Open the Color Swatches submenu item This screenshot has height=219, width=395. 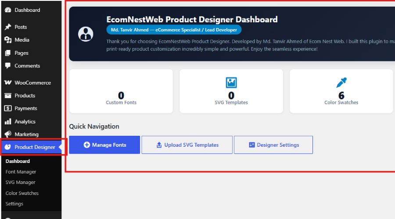click(x=22, y=193)
